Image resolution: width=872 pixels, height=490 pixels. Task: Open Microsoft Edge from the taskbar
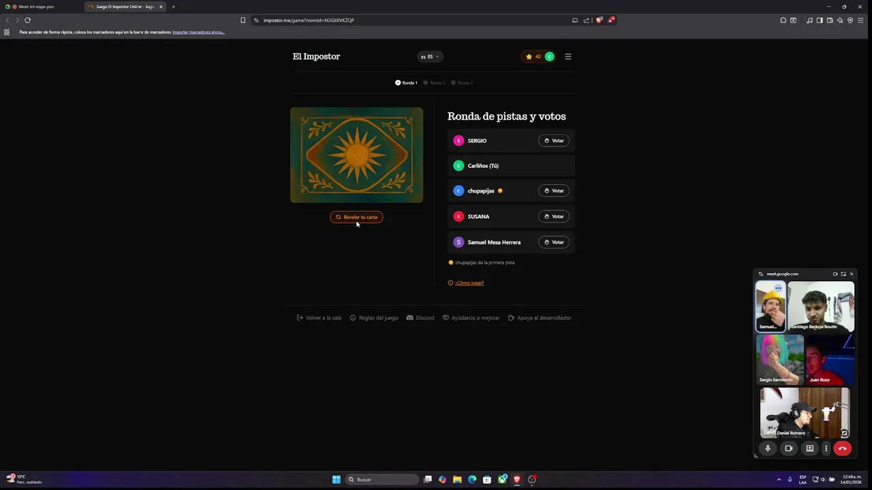click(x=472, y=480)
